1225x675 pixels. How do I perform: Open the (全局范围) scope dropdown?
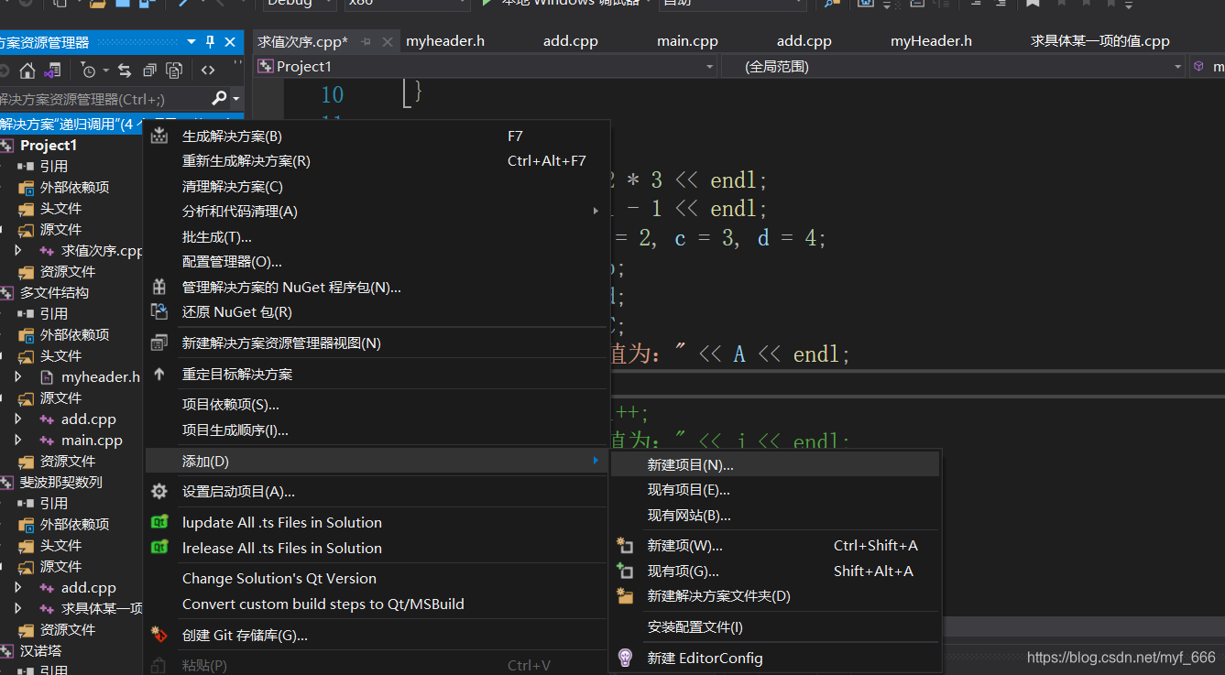[x=954, y=66]
